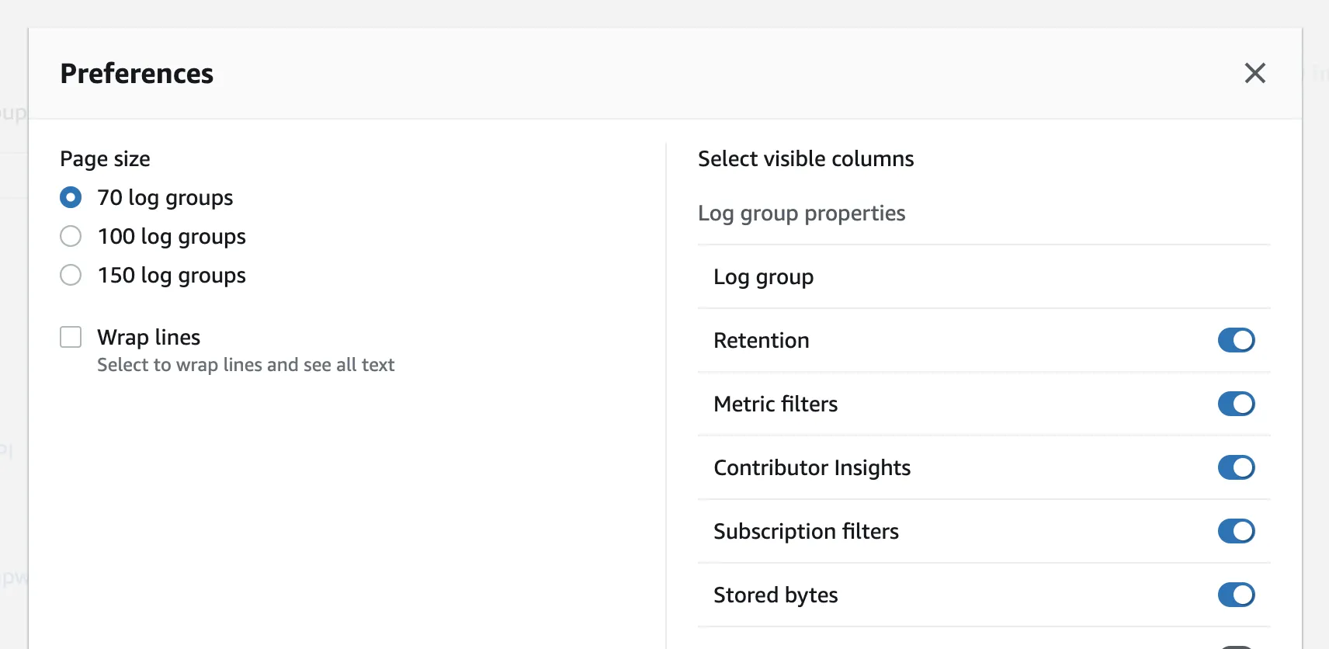Viewport: 1329px width, 649px height.
Task: Click the 'Log group' column row
Action: (x=763, y=277)
